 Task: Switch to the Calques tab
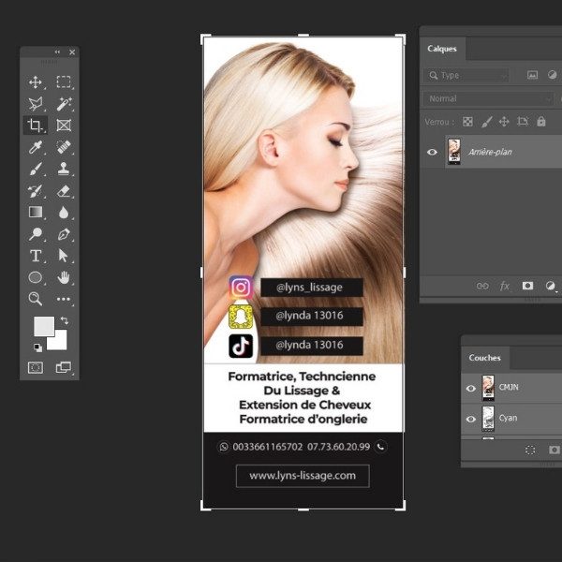click(x=442, y=49)
